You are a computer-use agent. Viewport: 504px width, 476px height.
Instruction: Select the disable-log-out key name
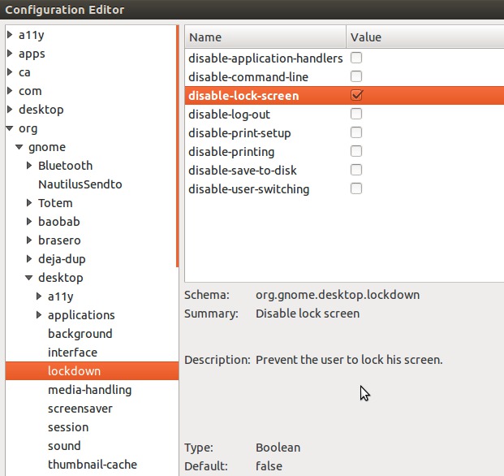coord(229,115)
